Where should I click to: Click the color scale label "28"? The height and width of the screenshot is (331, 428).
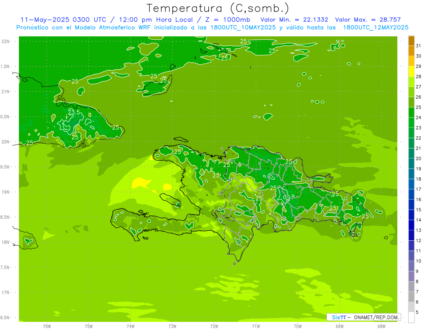(418, 76)
